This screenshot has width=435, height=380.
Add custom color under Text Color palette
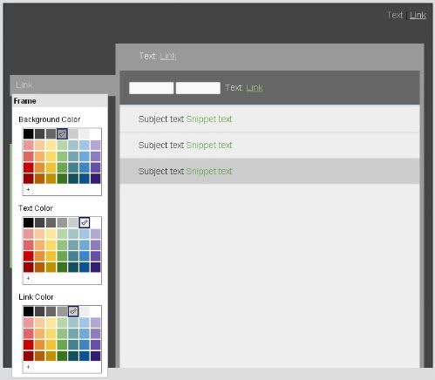pyautogui.click(x=28, y=278)
